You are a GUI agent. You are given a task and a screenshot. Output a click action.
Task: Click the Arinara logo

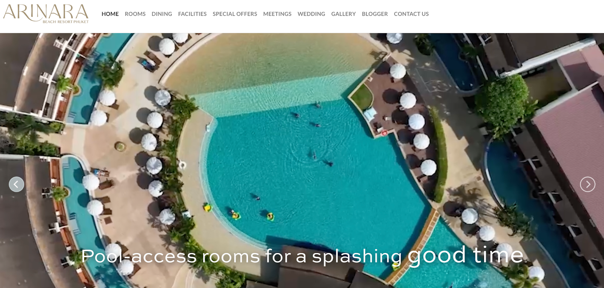[46, 14]
